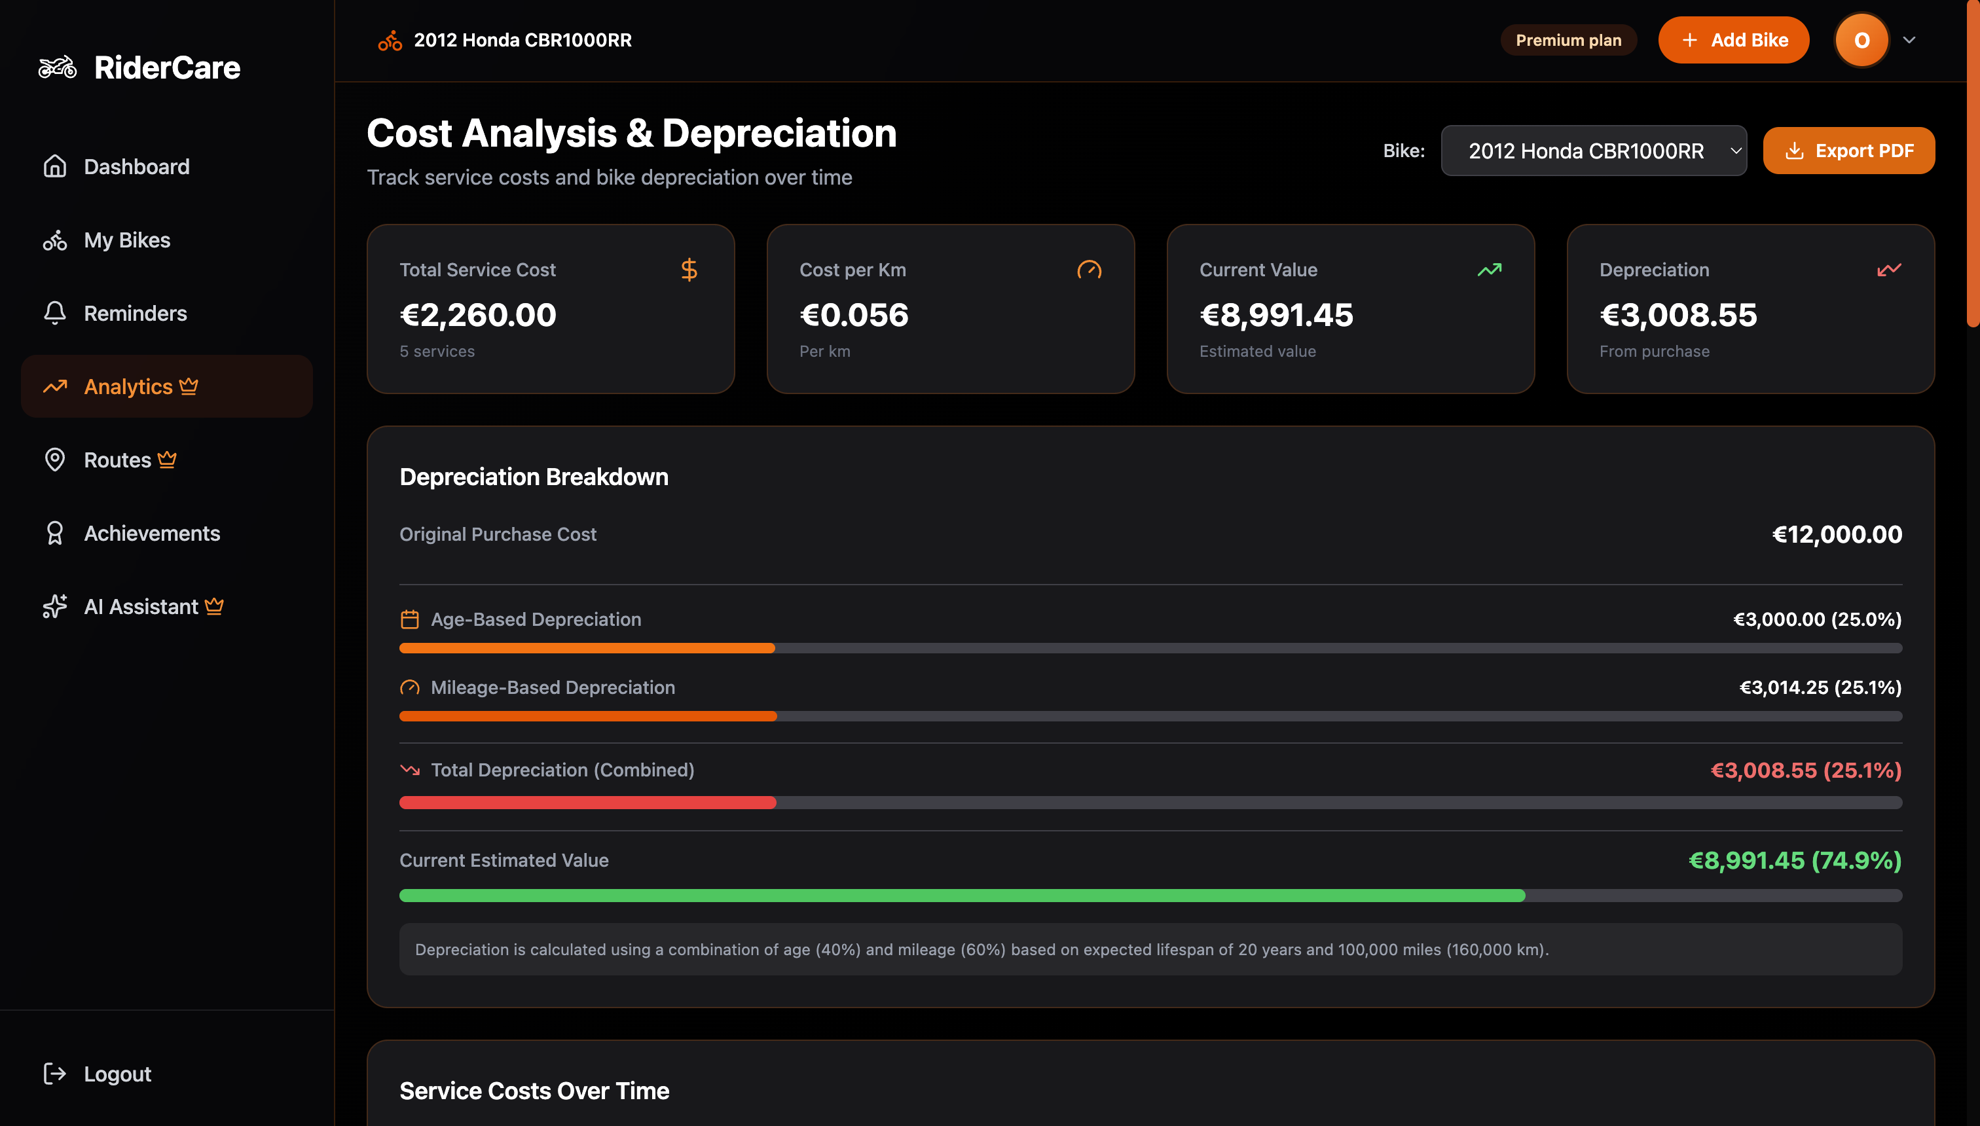Open the Bike selector dropdown

click(1593, 150)
